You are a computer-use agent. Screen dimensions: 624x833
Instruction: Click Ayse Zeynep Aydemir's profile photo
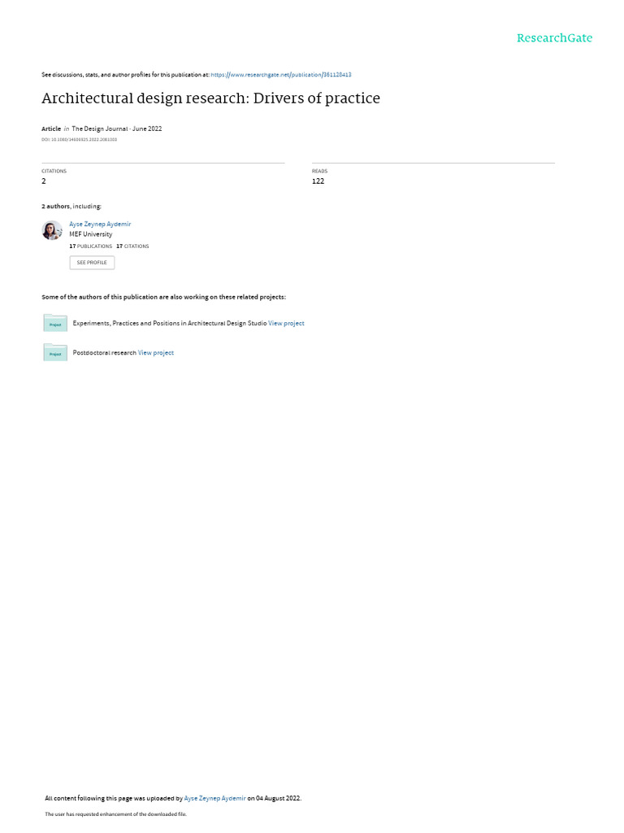pyautogui.click(x=52, y=230)
